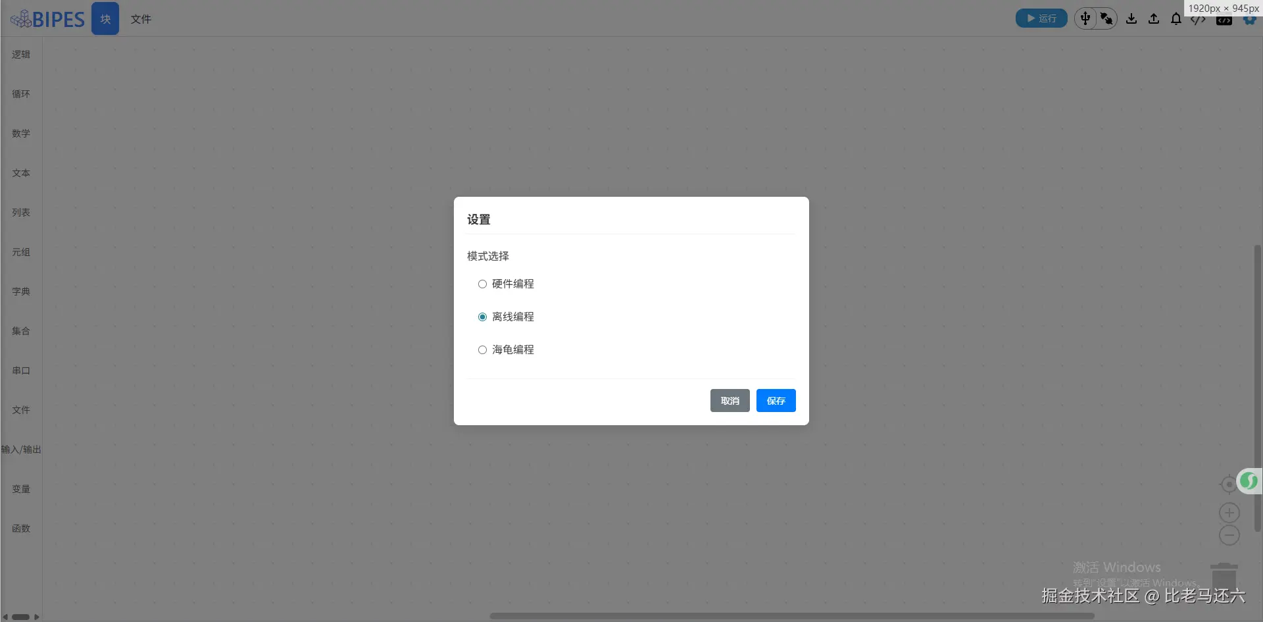Switch to the 块 tab
Image resolution: width=1263 pixels, height=622 pixels.
105,18
